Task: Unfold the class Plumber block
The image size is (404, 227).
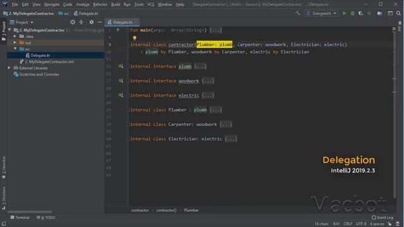Action: click(x=216, y=110)
